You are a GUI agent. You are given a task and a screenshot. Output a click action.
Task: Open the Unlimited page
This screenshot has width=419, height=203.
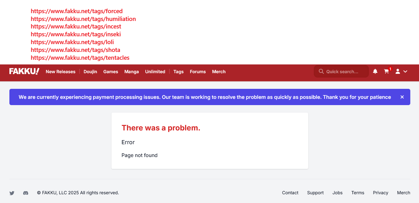(x=155, y=72)
